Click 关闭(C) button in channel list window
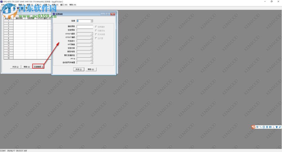This screenshot has width=282, height=152. coord(16,67)
